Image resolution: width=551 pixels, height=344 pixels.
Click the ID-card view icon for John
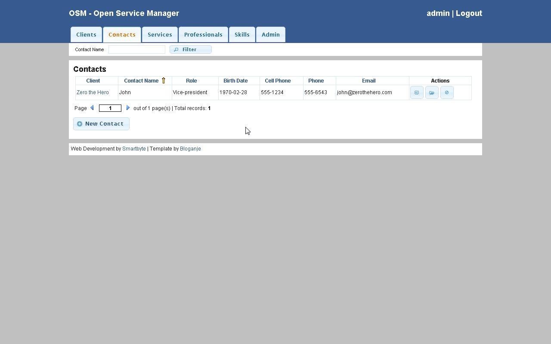pos(416,92)
